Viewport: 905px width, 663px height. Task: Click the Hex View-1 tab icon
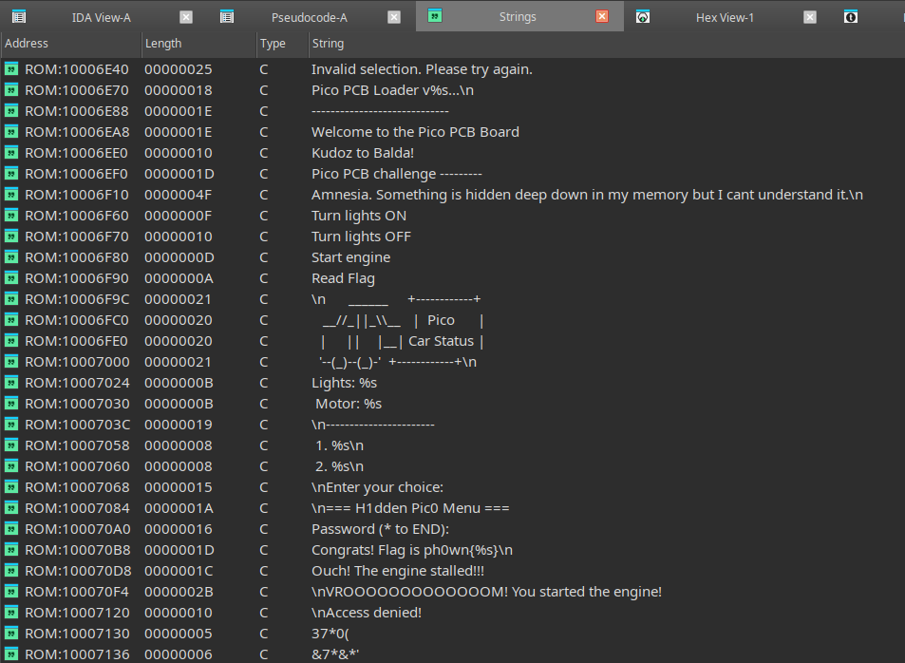[643, 16]
